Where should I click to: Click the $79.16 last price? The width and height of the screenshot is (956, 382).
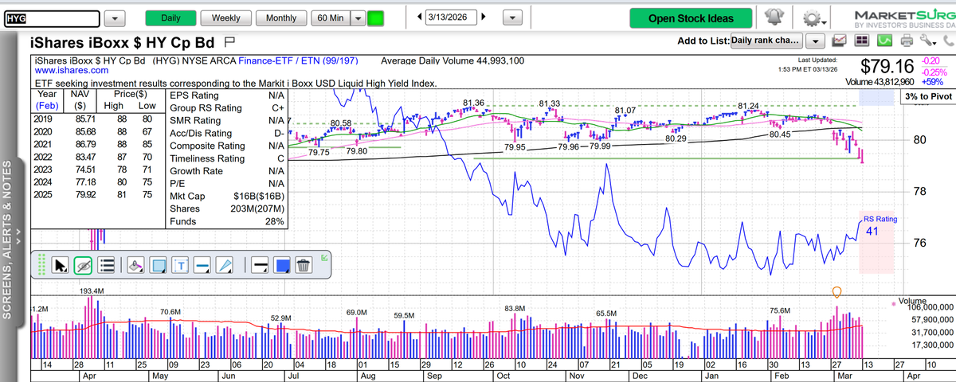coord(886,65)
